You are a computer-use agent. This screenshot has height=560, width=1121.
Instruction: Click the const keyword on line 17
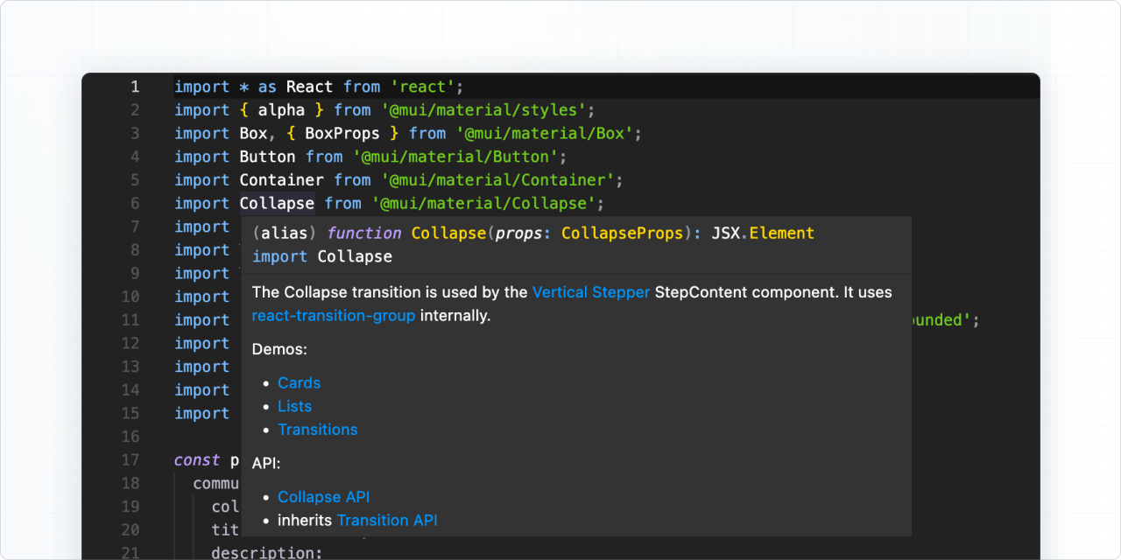pos(196,459)
